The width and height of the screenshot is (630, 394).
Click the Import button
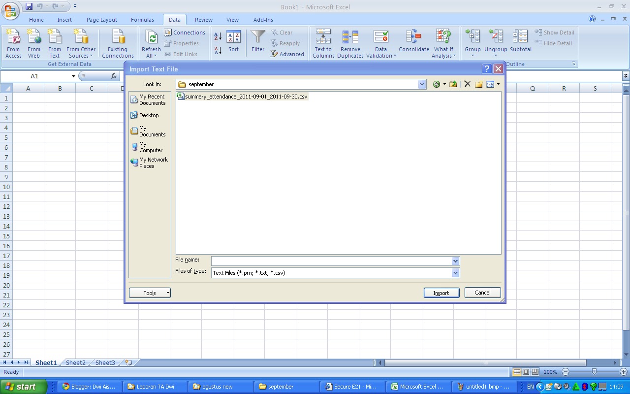[441, 293]
